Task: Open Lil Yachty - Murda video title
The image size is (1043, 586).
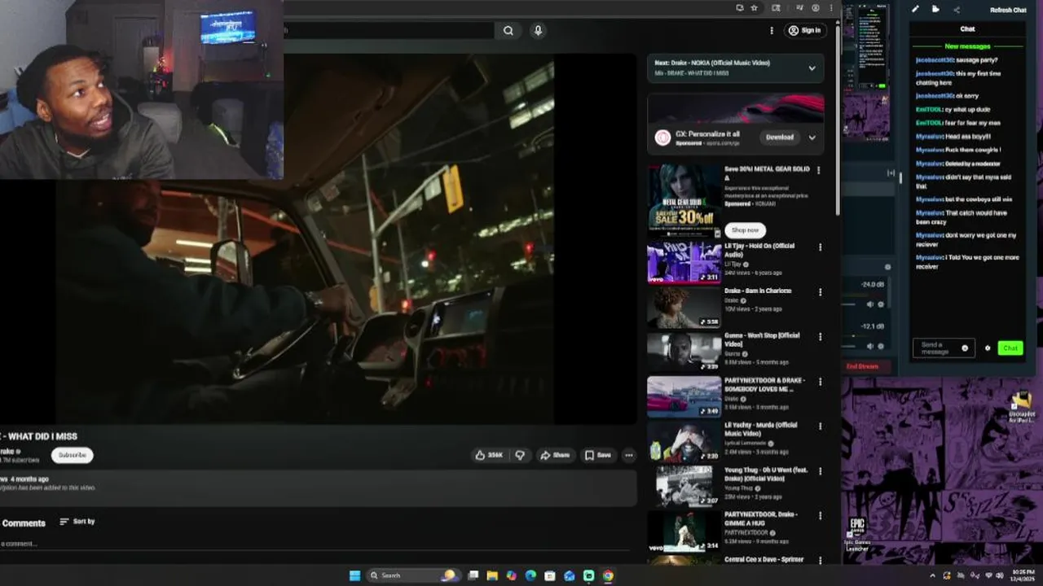Action: [x=761, y=429]
